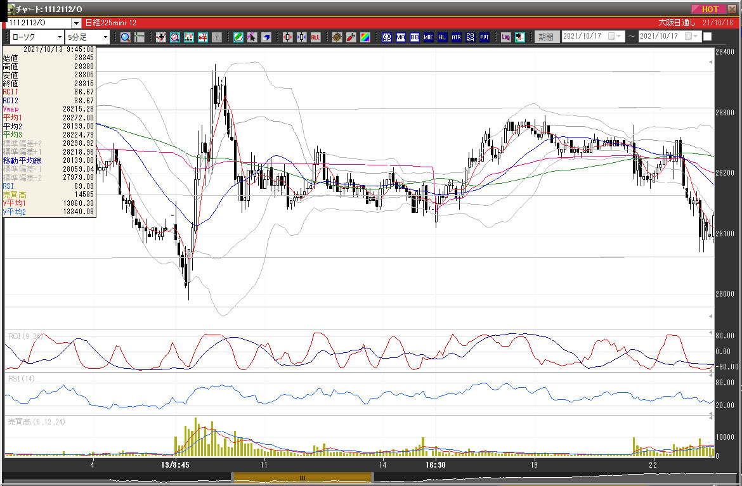Click the RCI1 row in data panel
The image size is (742, 486).
pos(49,92)
